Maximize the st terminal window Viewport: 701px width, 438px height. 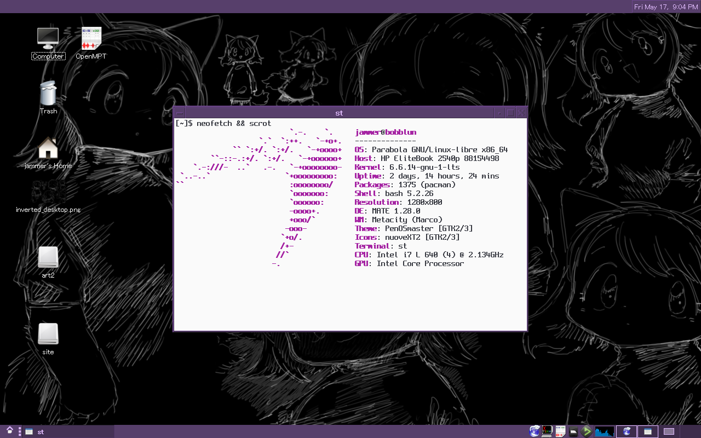[x=510, y=113]
